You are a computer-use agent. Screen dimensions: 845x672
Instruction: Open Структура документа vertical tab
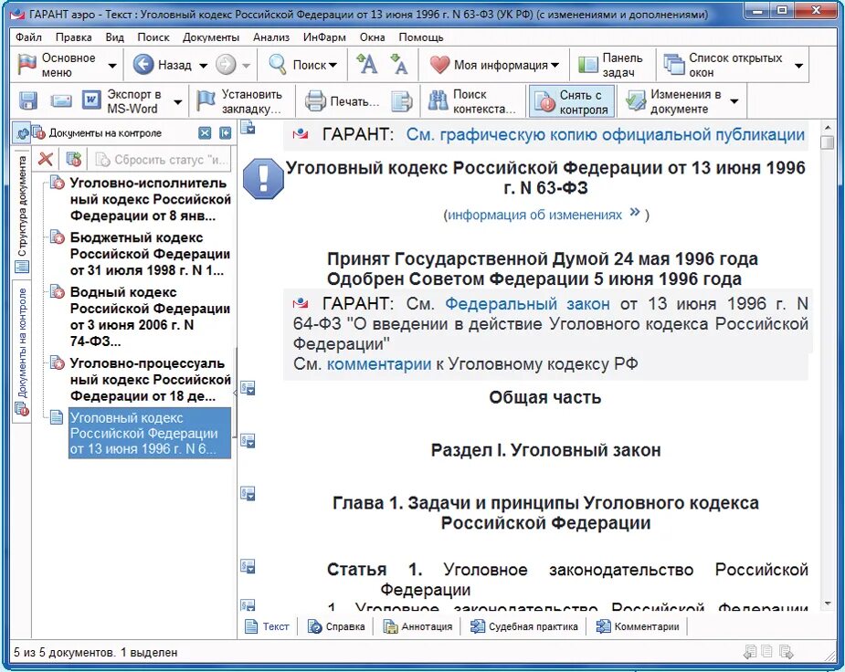click(22, 215)
